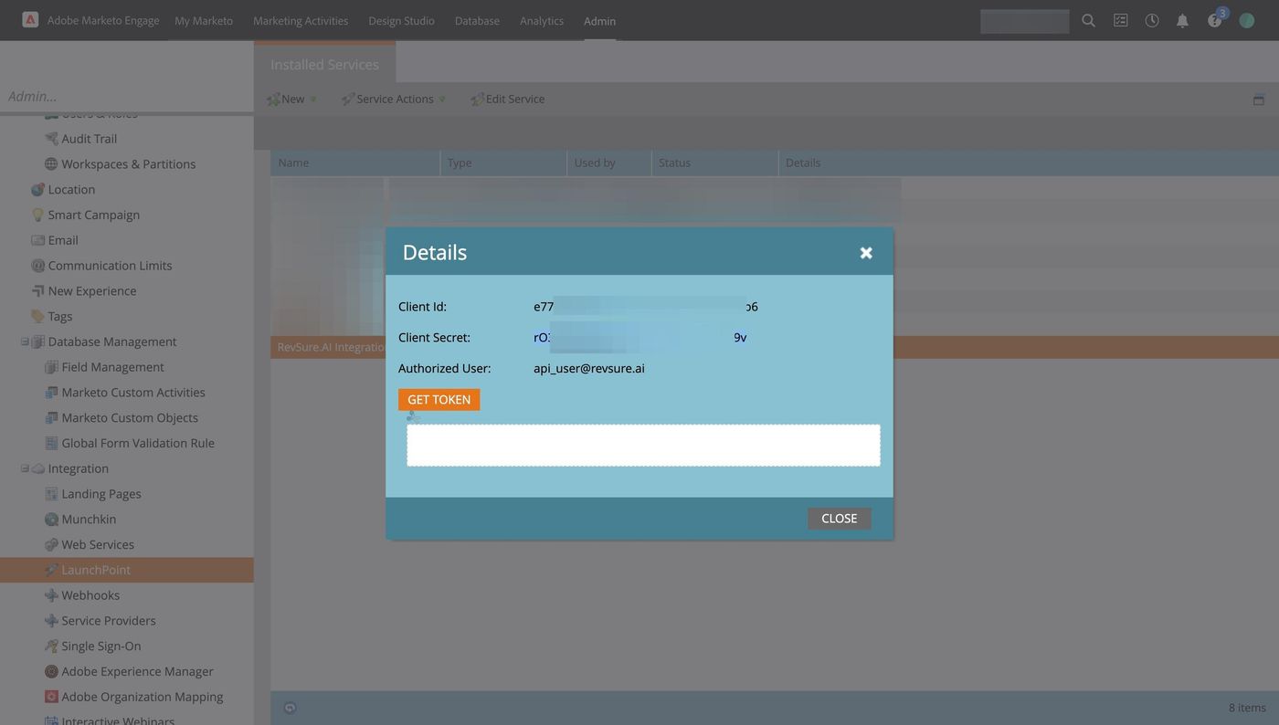Open Marketo Custom Objects

[129, 418]
